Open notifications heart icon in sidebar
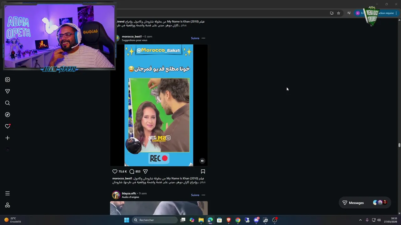The width and height of the screenshot is (401, 225). tap(8, 126)
